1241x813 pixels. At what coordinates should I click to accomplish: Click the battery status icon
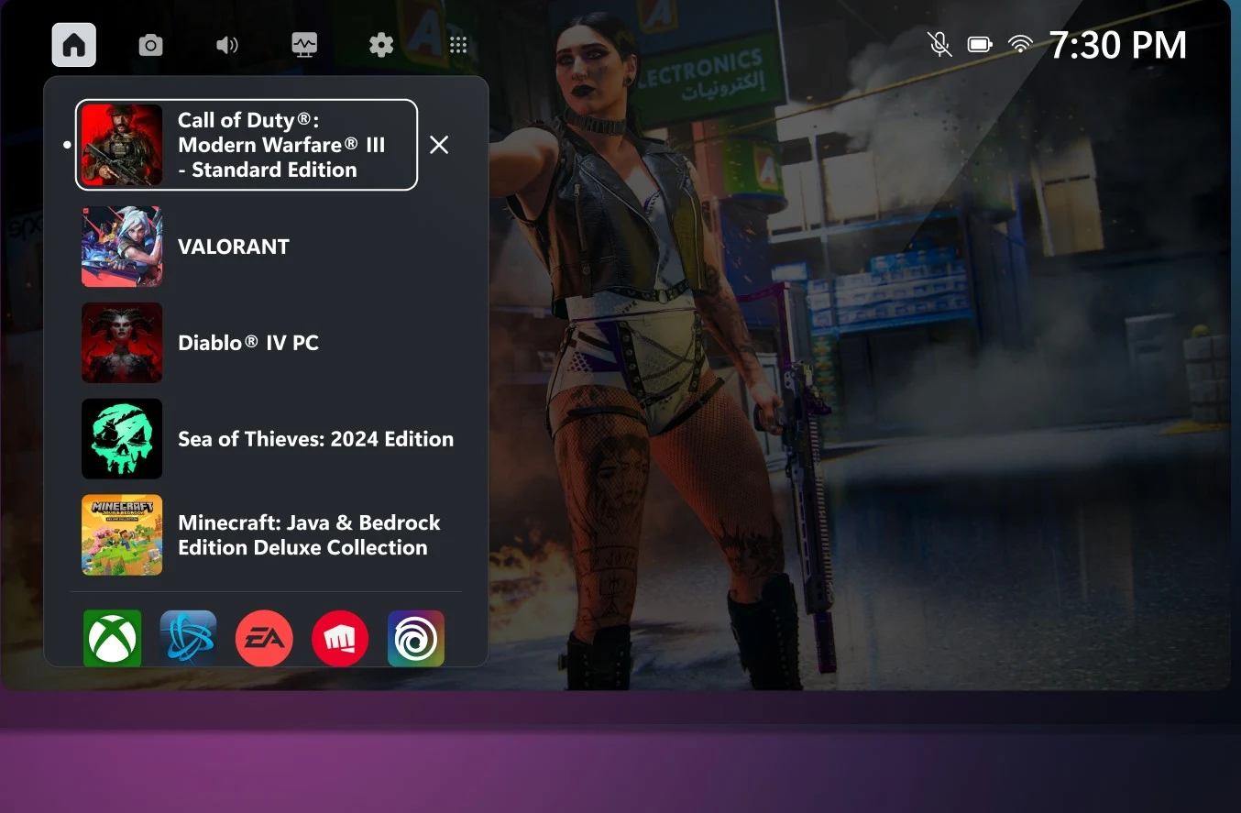pos(980,44)
